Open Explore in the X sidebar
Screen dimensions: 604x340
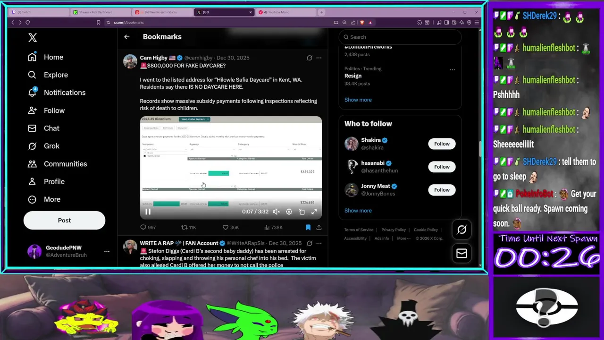[48, 75]
